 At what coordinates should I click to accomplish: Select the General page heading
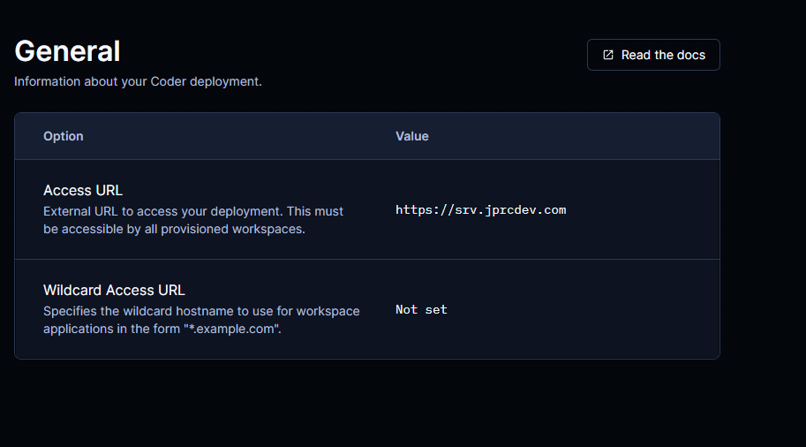click(x=67, y=51)
